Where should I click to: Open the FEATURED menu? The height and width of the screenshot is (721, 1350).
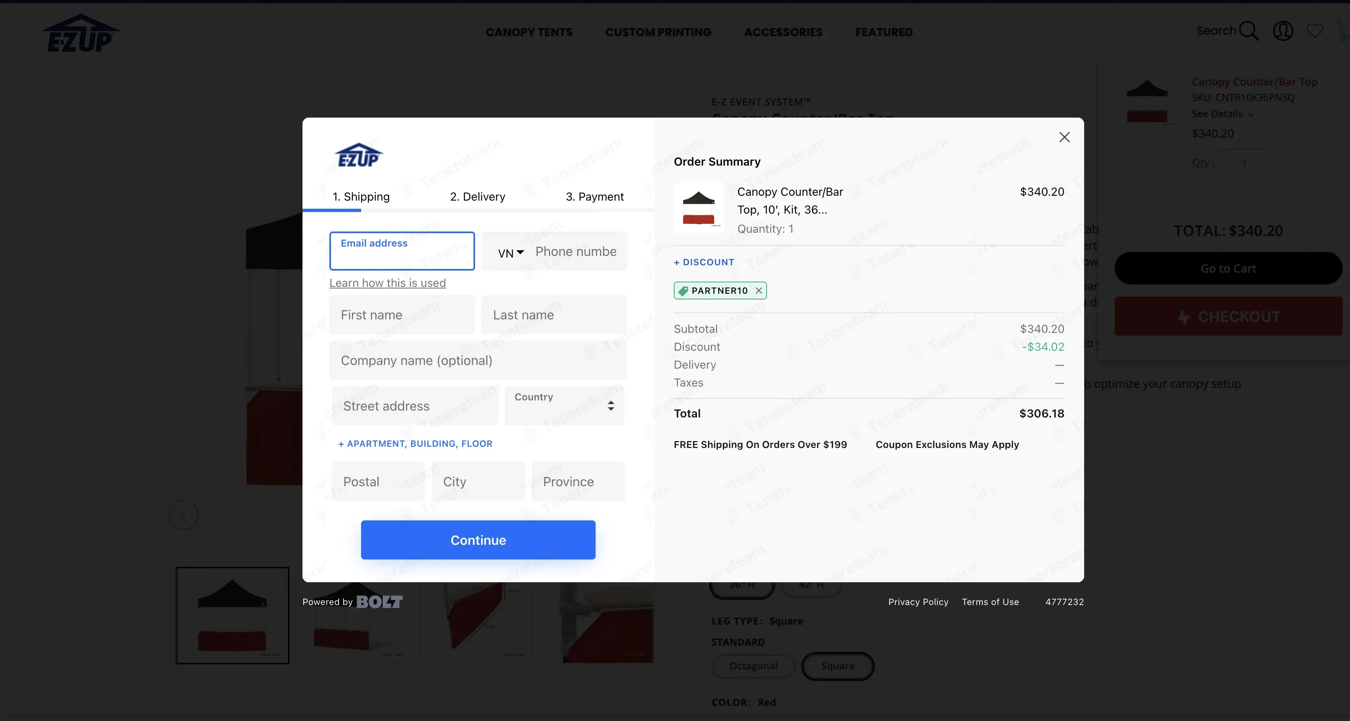click(x=883, y=32)
